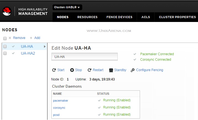Check the UA-HA node checkbox
Viewport: 198px width, 120px height.
coord(5,46)
